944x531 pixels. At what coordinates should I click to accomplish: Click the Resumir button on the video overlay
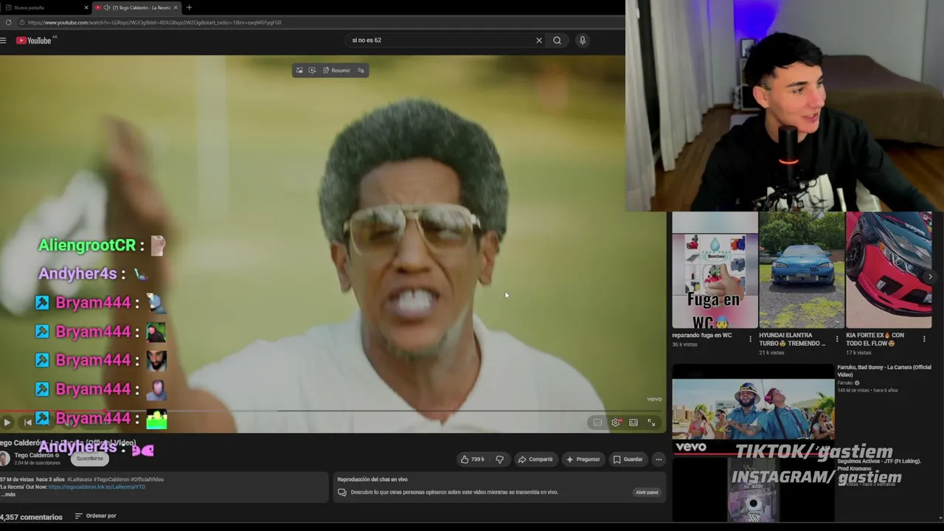[336, 70]
